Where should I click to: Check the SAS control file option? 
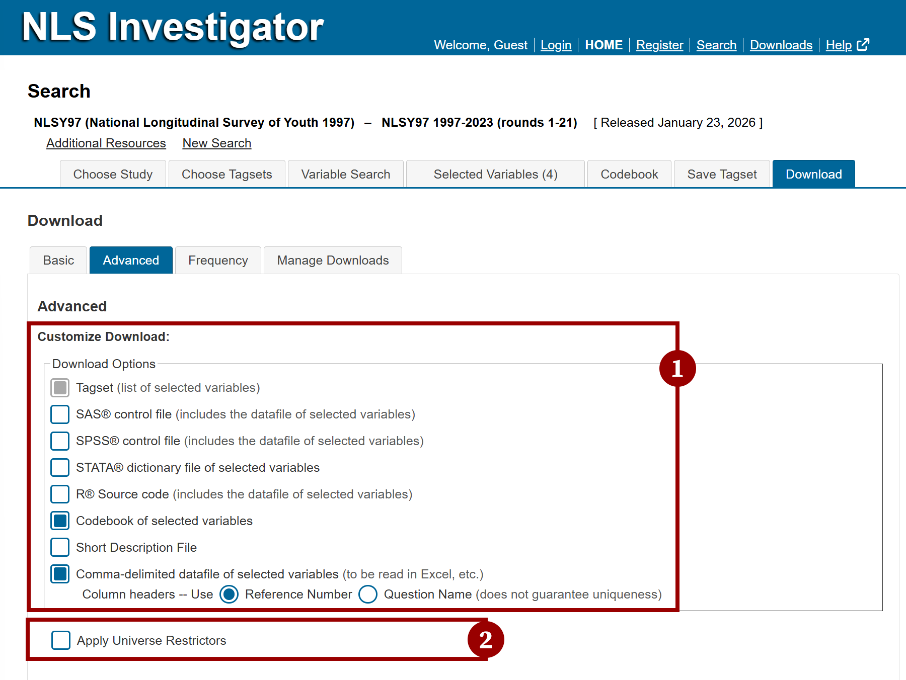(60, 414)
